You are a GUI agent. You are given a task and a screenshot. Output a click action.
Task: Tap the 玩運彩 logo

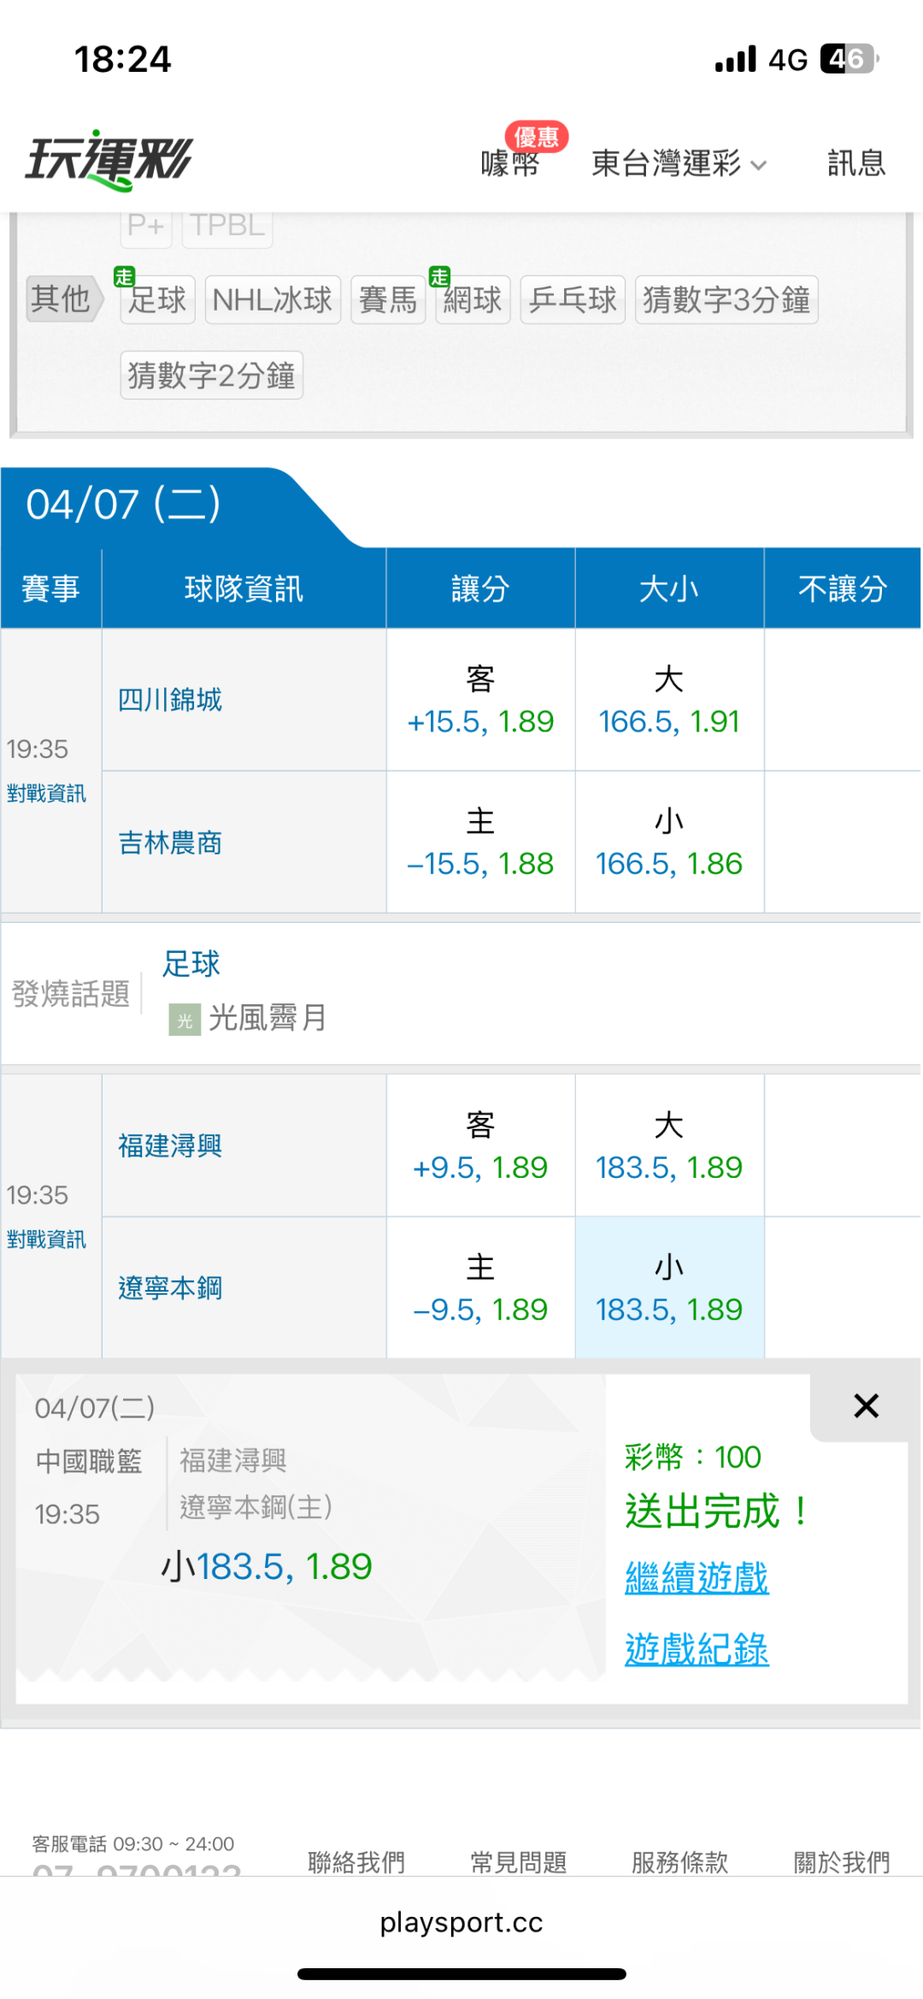point(109,160)
